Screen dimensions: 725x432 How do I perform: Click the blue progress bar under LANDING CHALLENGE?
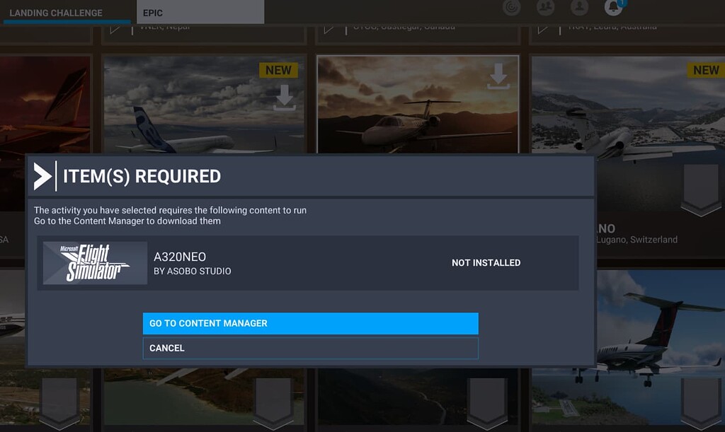coord(67,22)
